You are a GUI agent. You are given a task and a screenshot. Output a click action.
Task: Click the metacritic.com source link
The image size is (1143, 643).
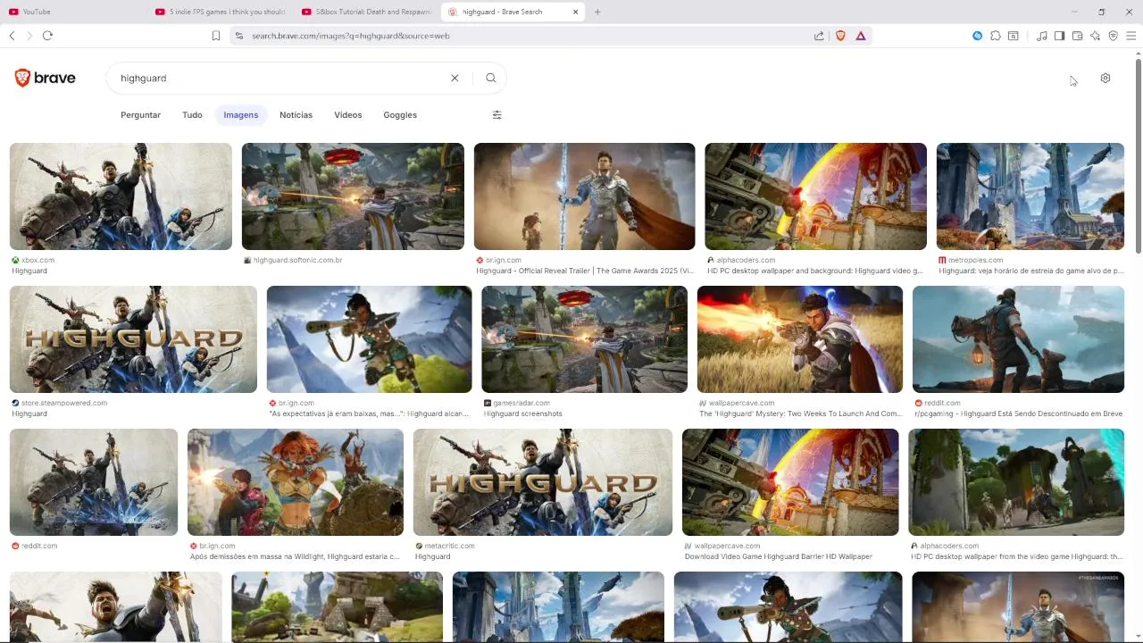(x=449, y=546)
